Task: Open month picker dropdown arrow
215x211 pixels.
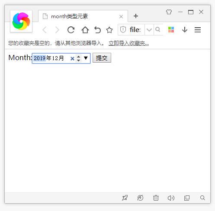Action: [x=86, y=58]
